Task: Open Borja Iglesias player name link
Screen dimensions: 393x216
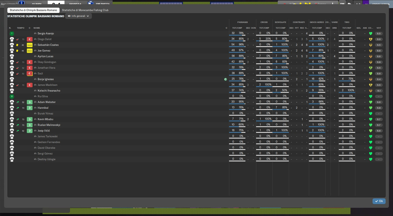Action: [x=46, y=79]
